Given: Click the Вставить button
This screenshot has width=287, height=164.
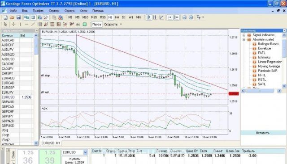Looking at the screenshot, I should (x=263, y=133).
